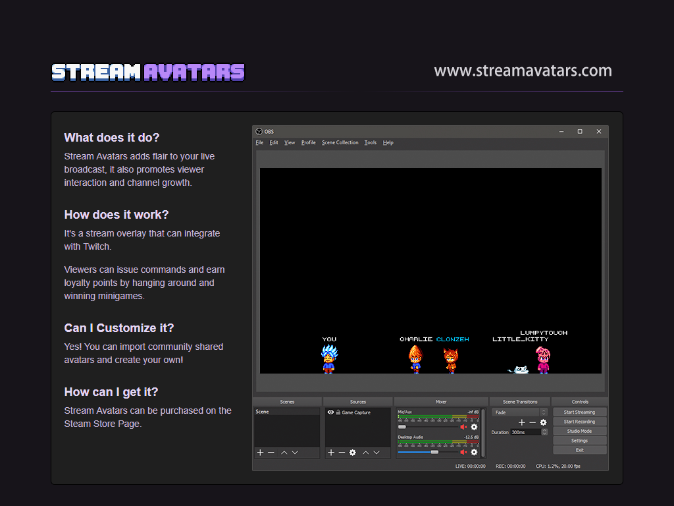Maximize the OBS window
This screenshot has width=674, height=506.
coord(580,132)
